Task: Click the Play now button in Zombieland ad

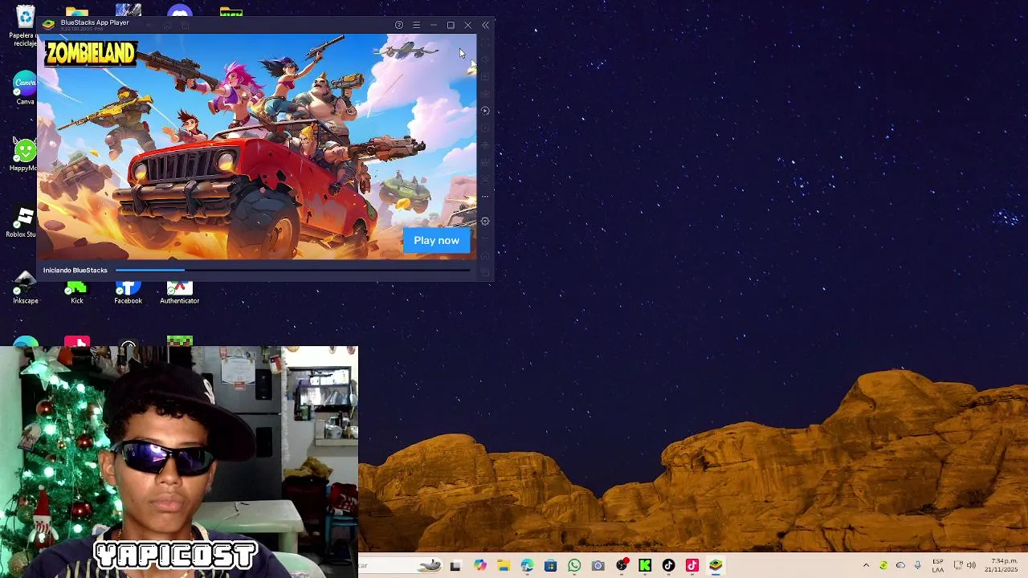Action: pos(437,240)
